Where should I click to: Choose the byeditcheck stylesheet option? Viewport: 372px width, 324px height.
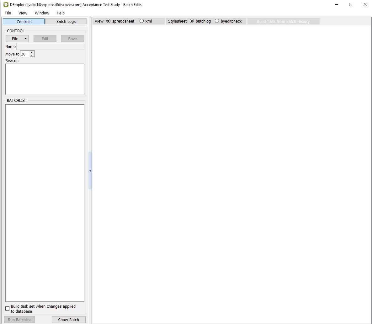point(217,21)
